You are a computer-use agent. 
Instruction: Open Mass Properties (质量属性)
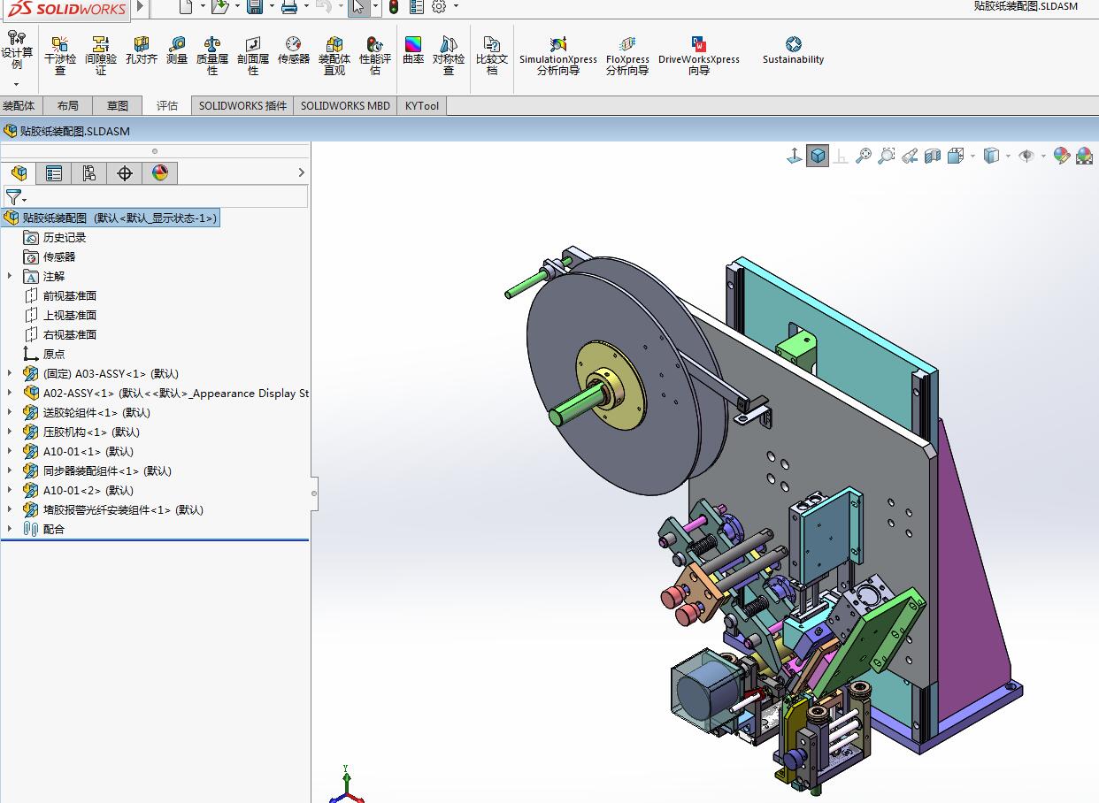[x=212, y=55]
